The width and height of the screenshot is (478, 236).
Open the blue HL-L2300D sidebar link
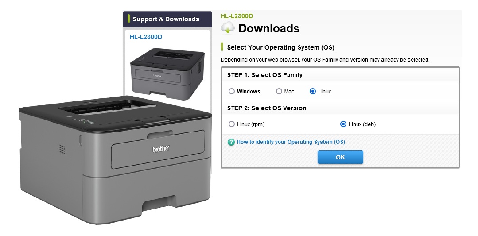146,37
